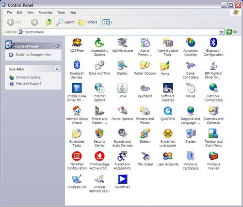Open the File menu
Screen dimensions: 243x207
pos(9,13)
